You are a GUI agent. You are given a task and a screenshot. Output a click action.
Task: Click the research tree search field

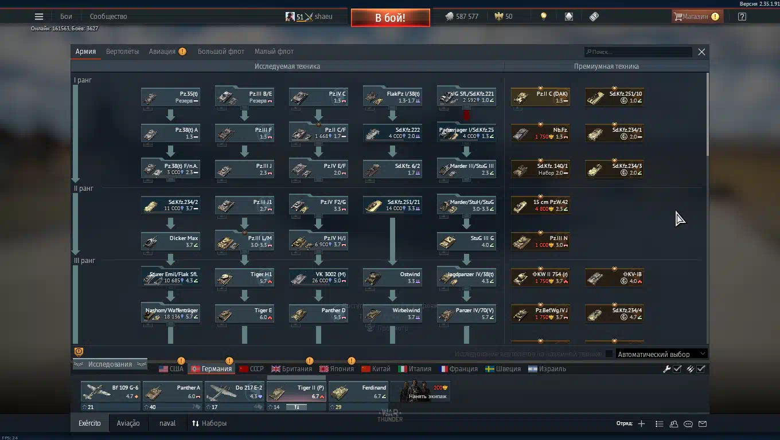coord(638,52)
